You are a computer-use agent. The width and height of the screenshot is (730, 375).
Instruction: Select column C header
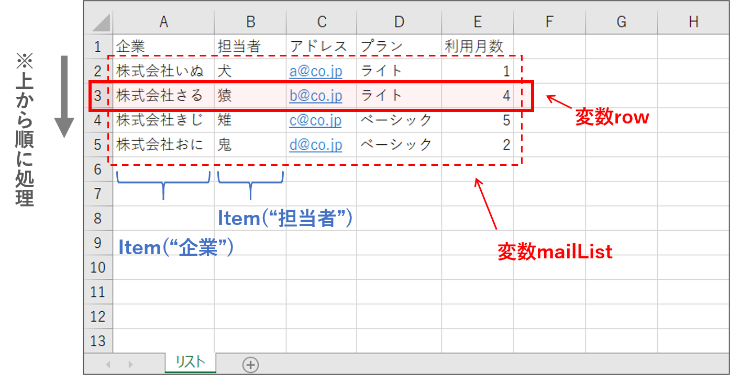pos(322,22)
